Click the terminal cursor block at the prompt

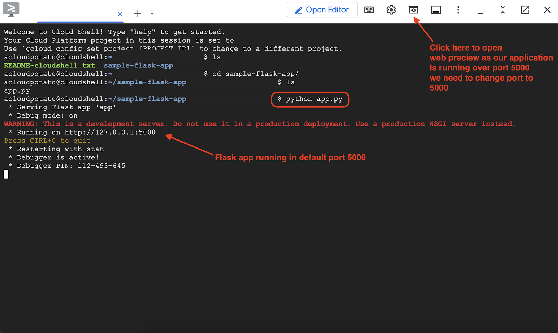point(6,174)
